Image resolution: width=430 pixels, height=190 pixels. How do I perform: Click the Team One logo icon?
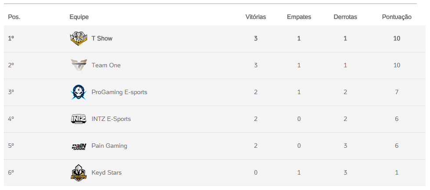(x=79, y=65)
